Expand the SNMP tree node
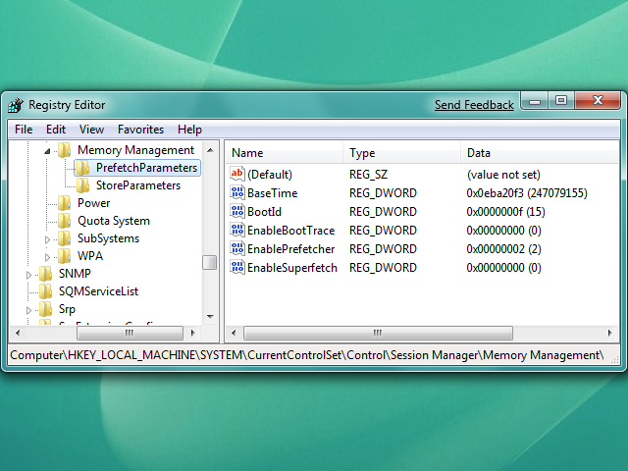The width and height of the screenshot is (628, 471). click(x=28, y=275)
